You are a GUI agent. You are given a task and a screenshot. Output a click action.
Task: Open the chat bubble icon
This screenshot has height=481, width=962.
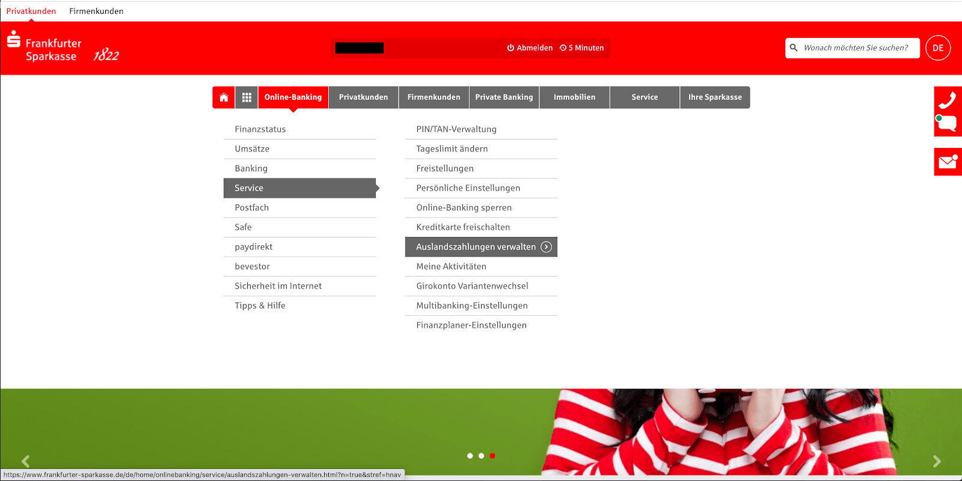pyautogui.click(x=948, y=124)
